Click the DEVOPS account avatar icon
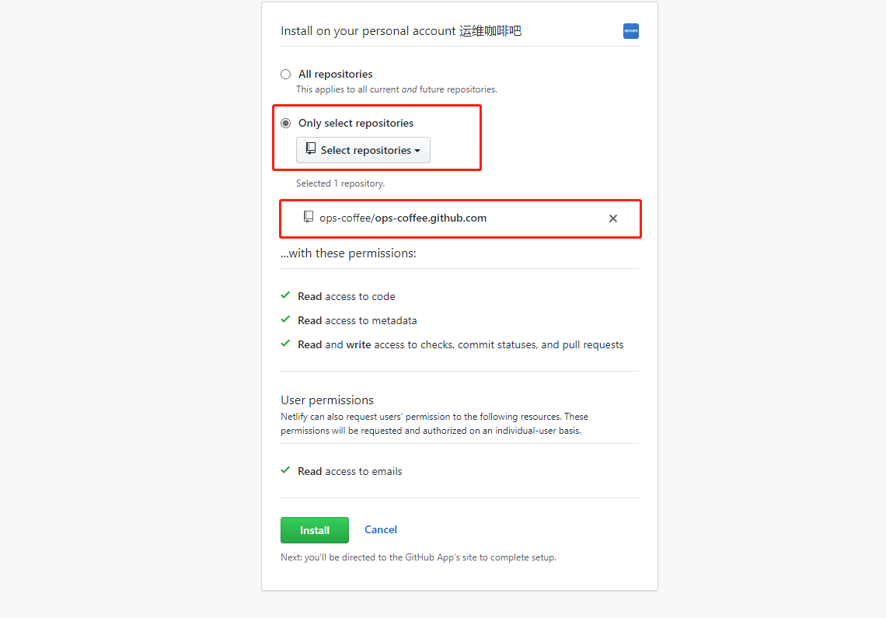Image resolution: width=886 pixels, height=618 pixels. [x=630, y=31]
